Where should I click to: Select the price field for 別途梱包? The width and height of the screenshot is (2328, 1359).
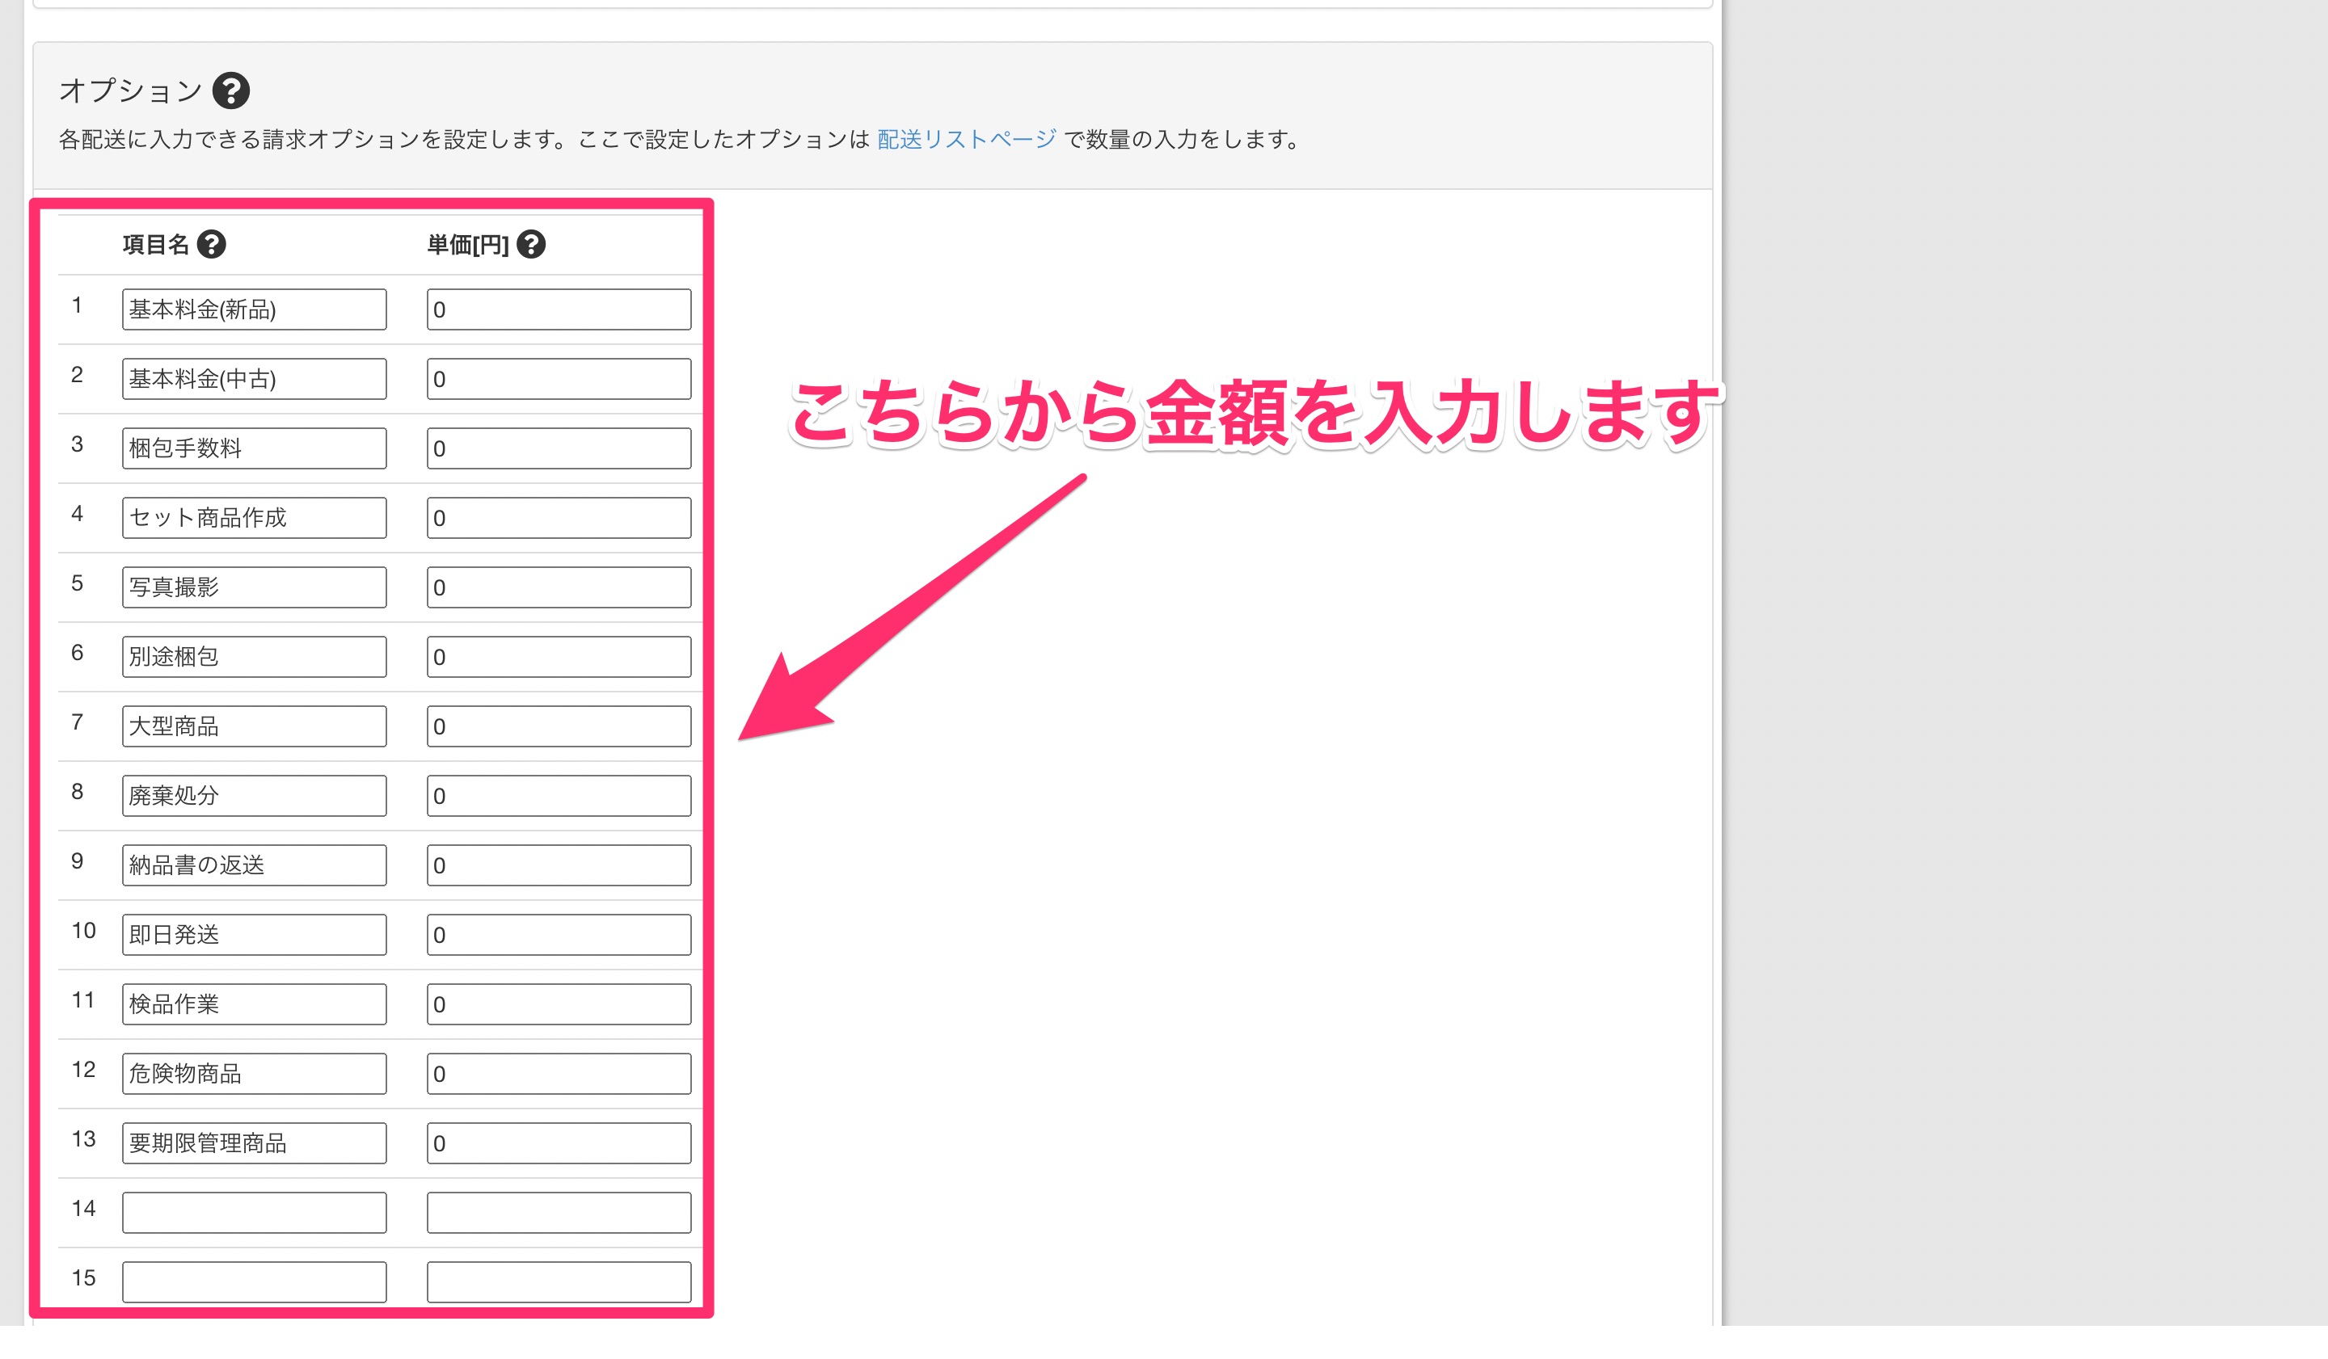point(559,656)
